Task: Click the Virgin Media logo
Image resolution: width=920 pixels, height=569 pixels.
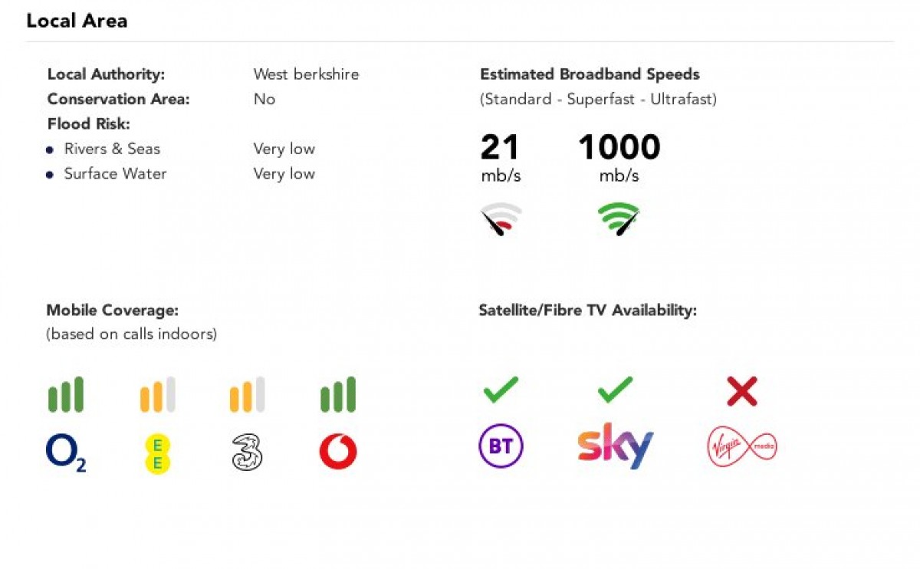Action: pos(741,446)
